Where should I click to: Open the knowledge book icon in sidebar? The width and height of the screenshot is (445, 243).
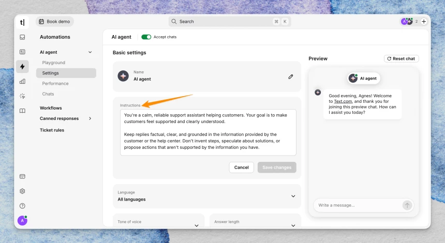22,111
